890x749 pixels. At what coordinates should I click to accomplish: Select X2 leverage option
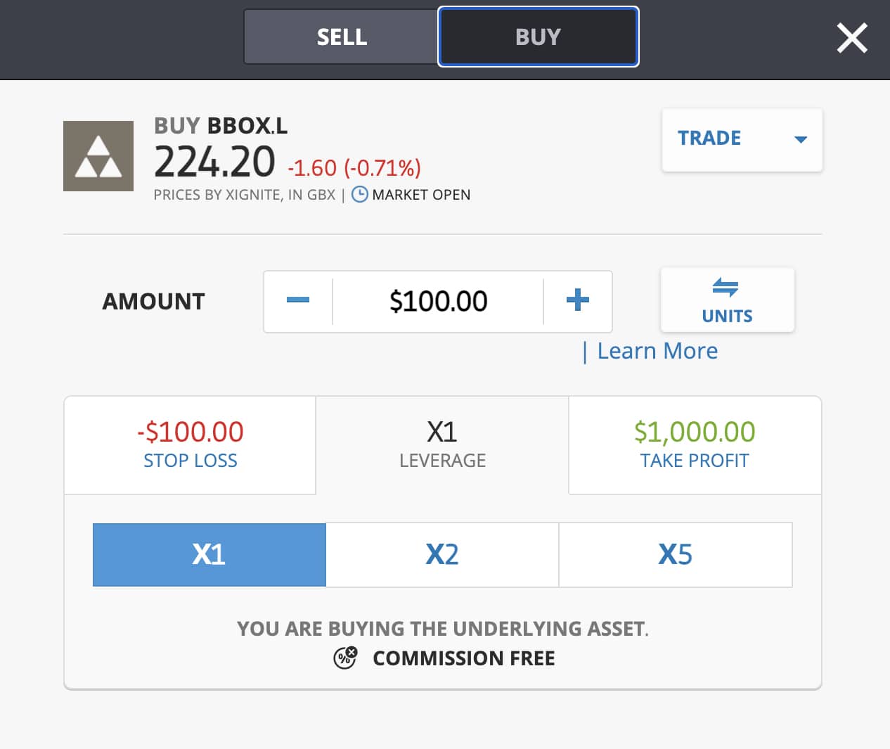[x=442, y=555]
